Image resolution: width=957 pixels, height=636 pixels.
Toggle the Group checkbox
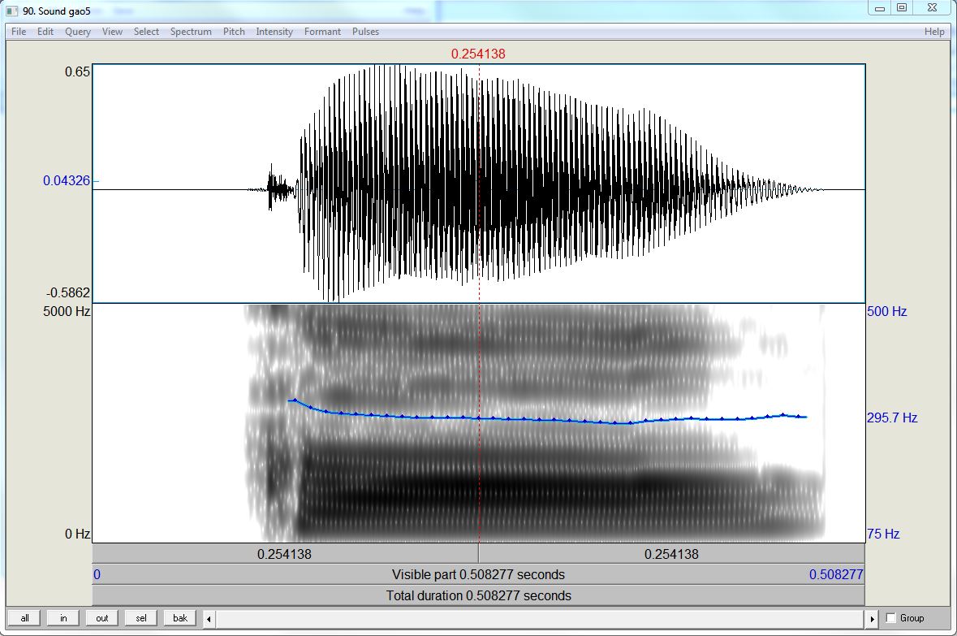[x=890, y=618]
